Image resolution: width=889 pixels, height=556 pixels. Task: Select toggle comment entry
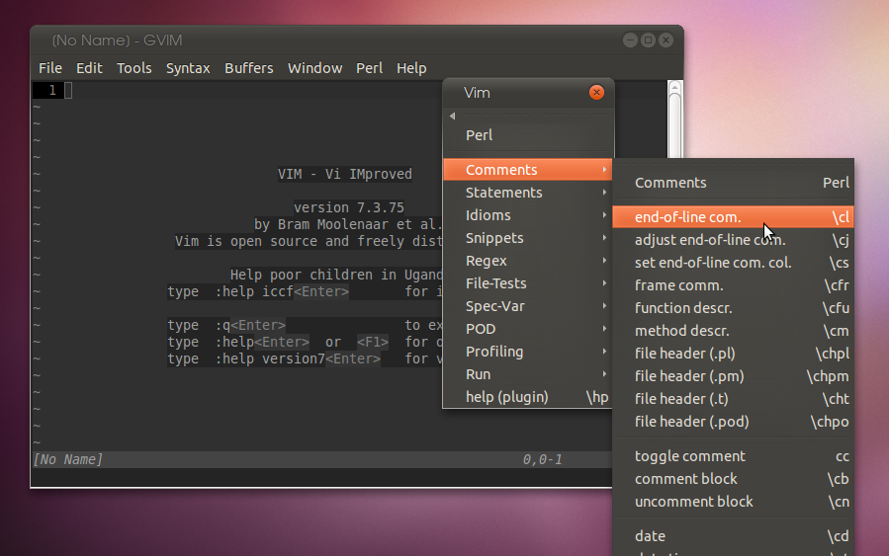point(733,456)
